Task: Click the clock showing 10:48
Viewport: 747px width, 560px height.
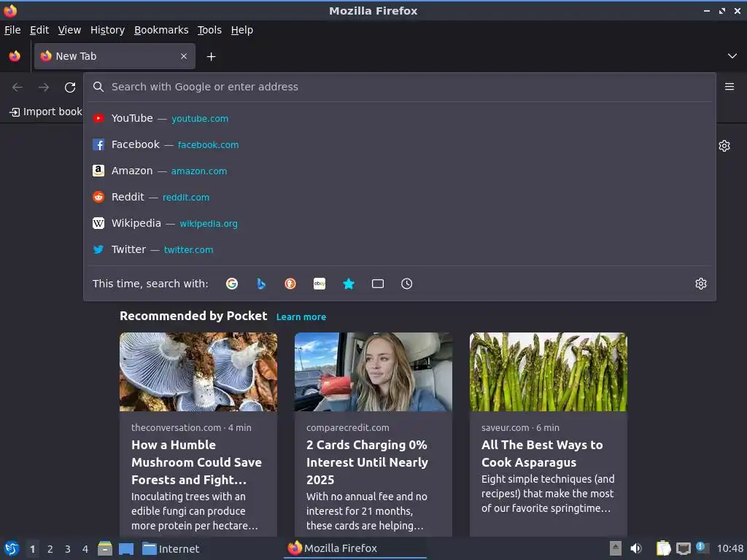Action: click(x=729, y=548)
